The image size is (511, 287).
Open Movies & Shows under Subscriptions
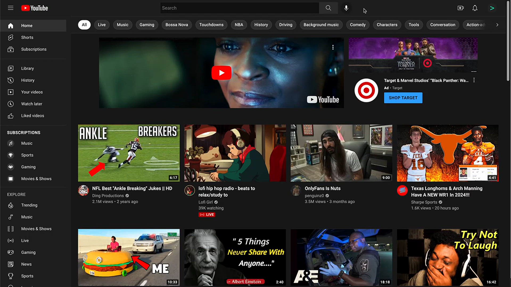33,179
